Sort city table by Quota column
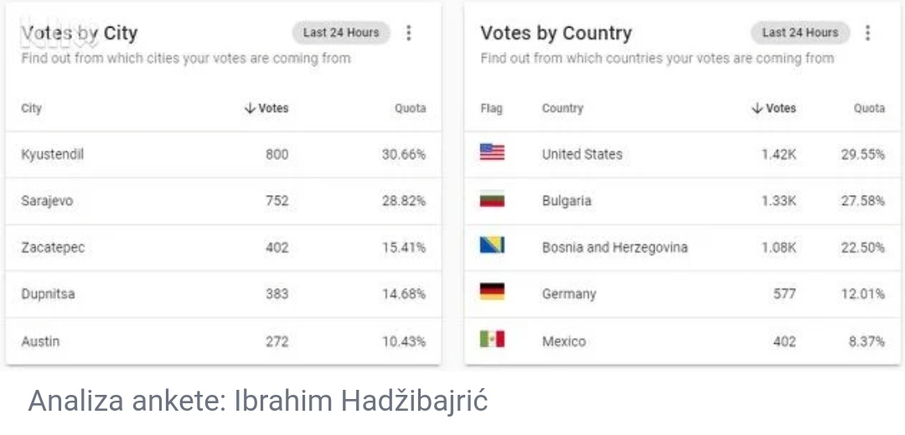 coord(411,108)
